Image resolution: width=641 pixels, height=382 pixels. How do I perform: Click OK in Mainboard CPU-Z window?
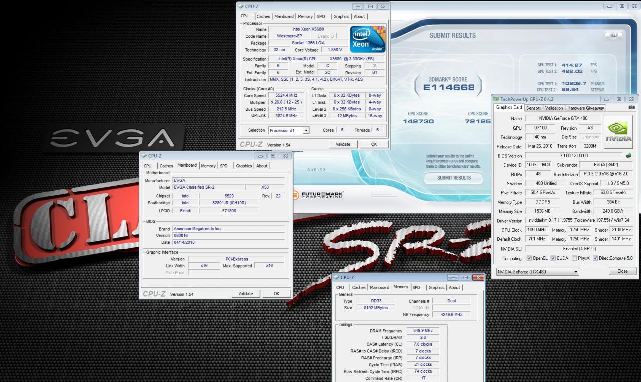point(276,293)
